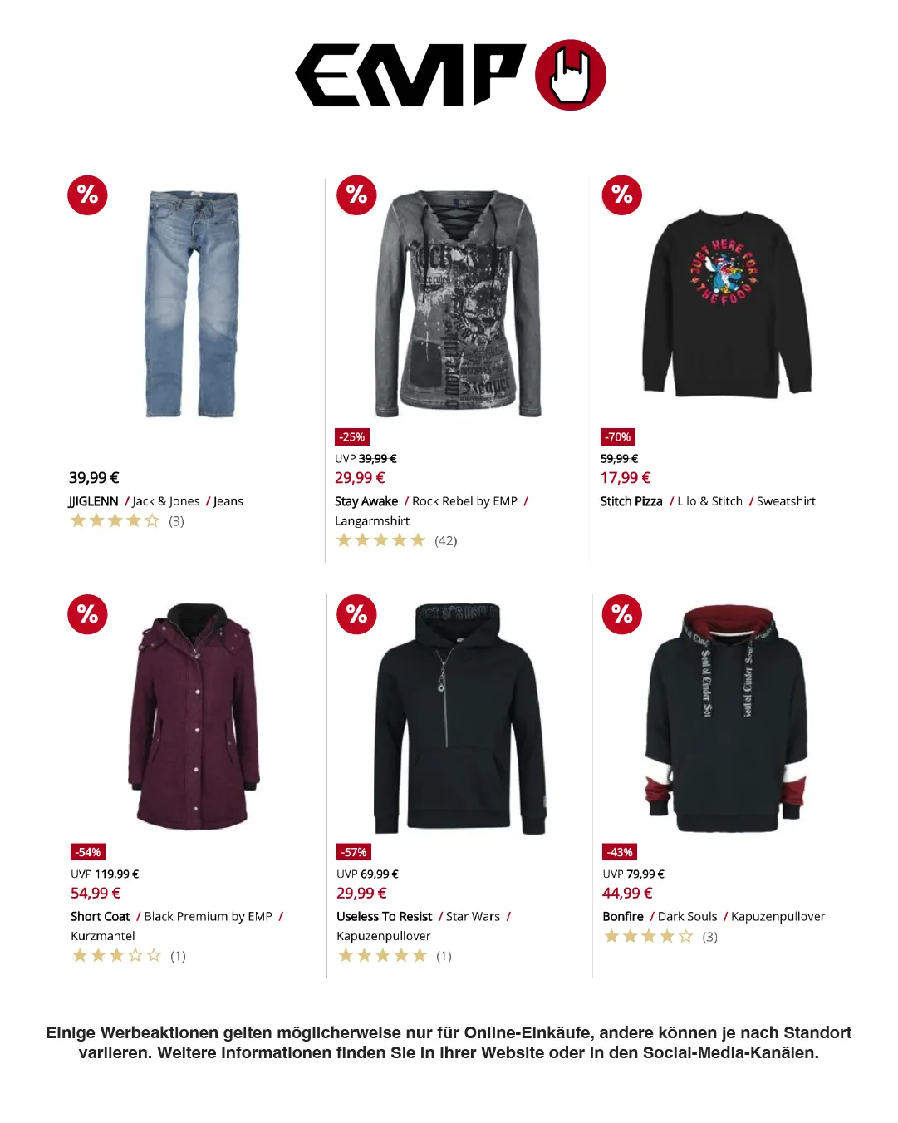This screenshot has width=898, height=1123.
Task: Click the -70% discount label
Action: [618, 437]
